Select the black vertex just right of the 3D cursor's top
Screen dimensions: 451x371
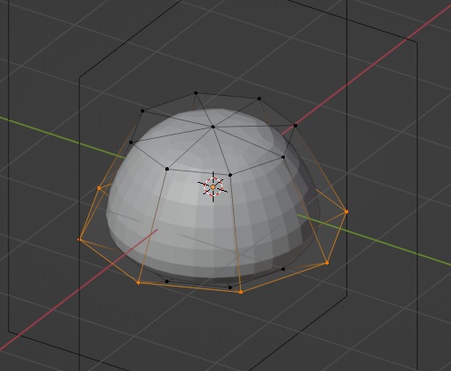(230, 175)
